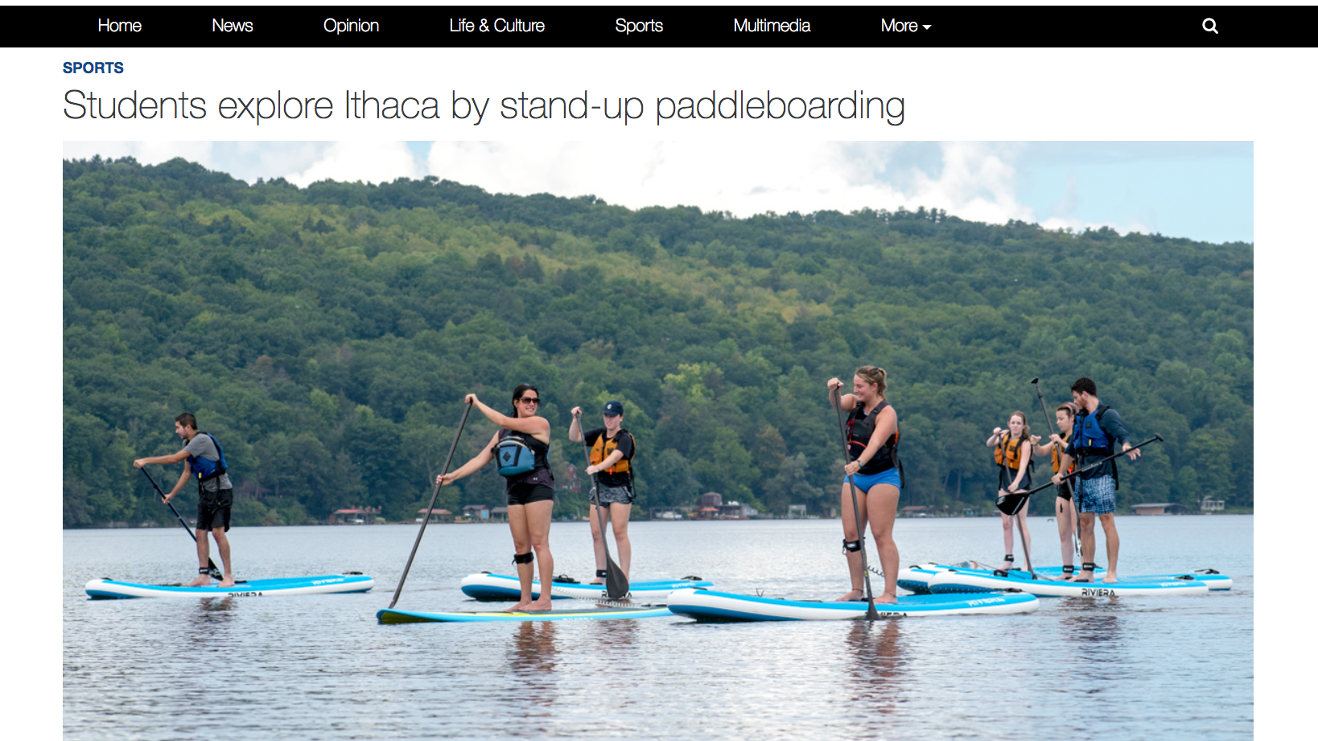1318x741 pixels.
Task: Open the paddleboarding article headline
Action: point(484,106)
